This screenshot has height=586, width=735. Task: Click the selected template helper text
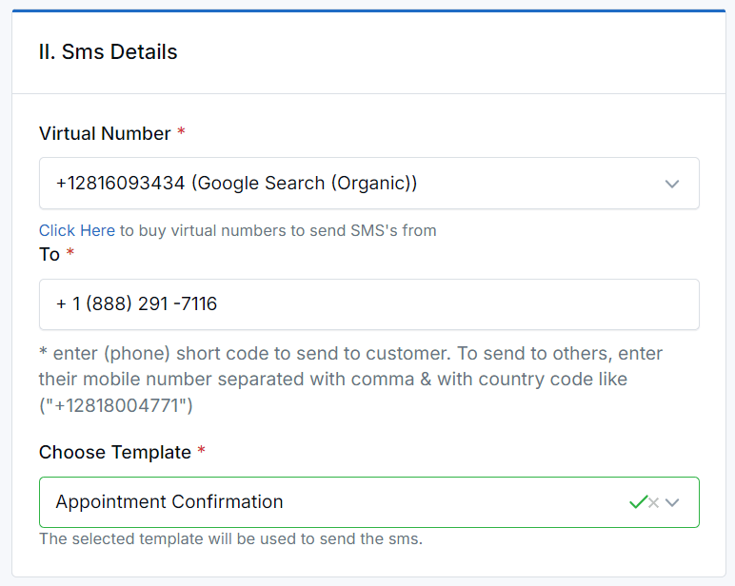(x=230, y=538)
